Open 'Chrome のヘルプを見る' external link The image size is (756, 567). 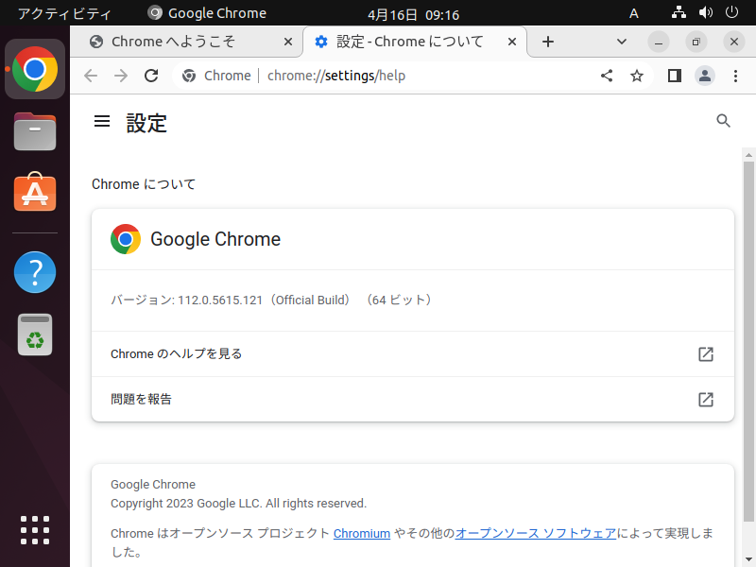pos(413,353)
